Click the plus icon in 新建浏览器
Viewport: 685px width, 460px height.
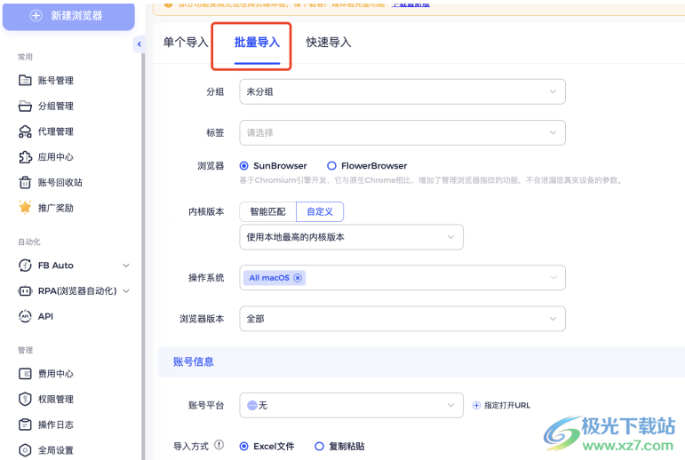36,16
